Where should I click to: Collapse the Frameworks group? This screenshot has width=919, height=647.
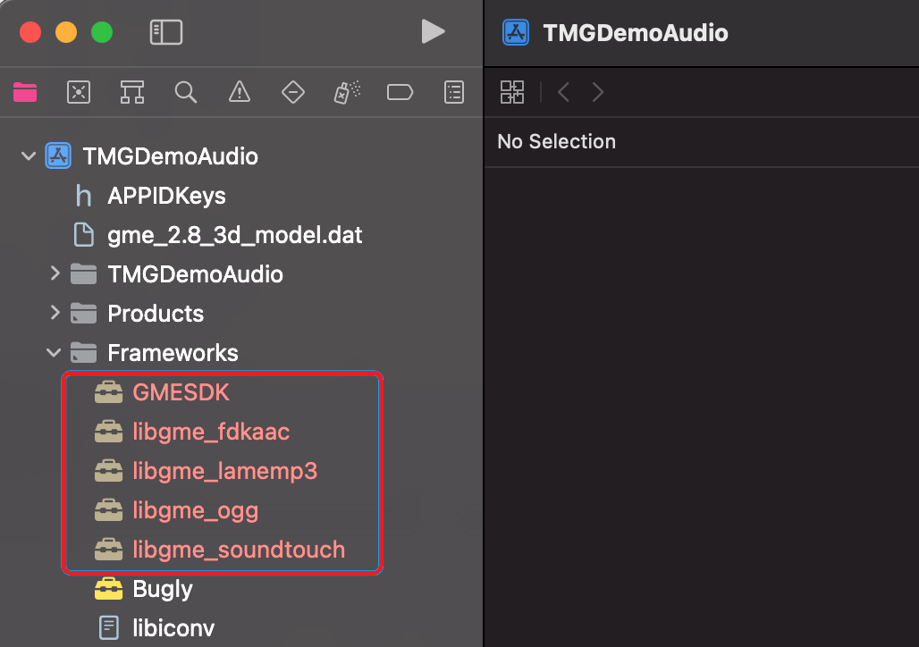[54, 353]
